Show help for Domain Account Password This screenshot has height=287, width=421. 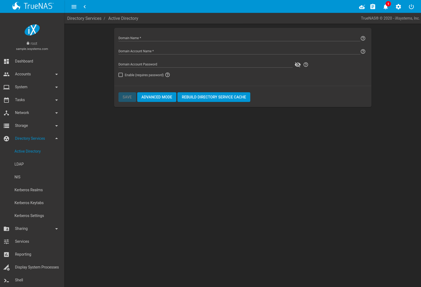click(x=306, y=65)
